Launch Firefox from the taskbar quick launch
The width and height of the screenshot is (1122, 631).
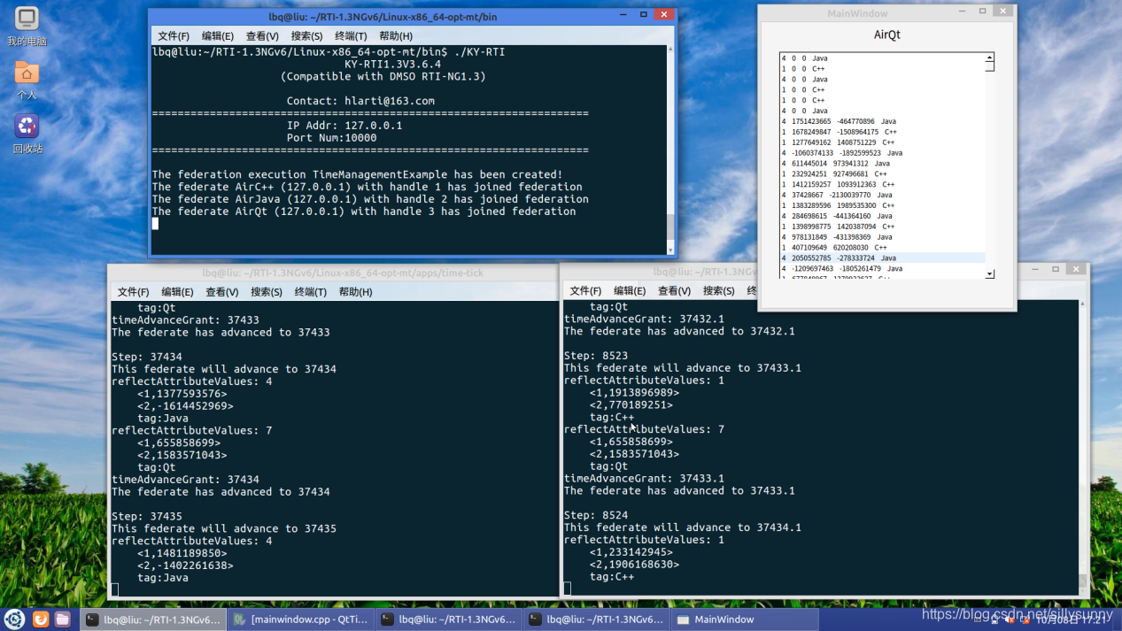click(40, 619)
